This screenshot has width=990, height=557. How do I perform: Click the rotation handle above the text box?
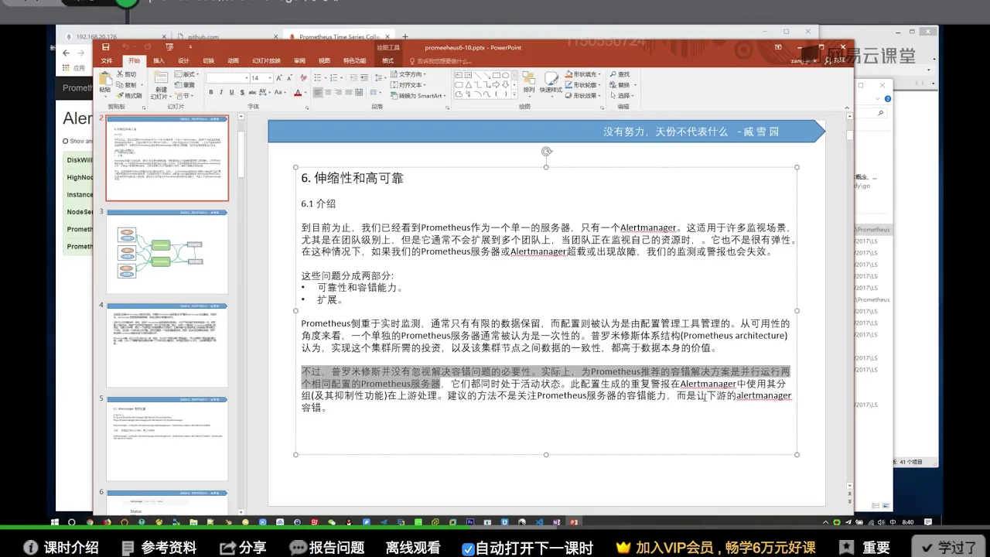click(x=546, y=152)
